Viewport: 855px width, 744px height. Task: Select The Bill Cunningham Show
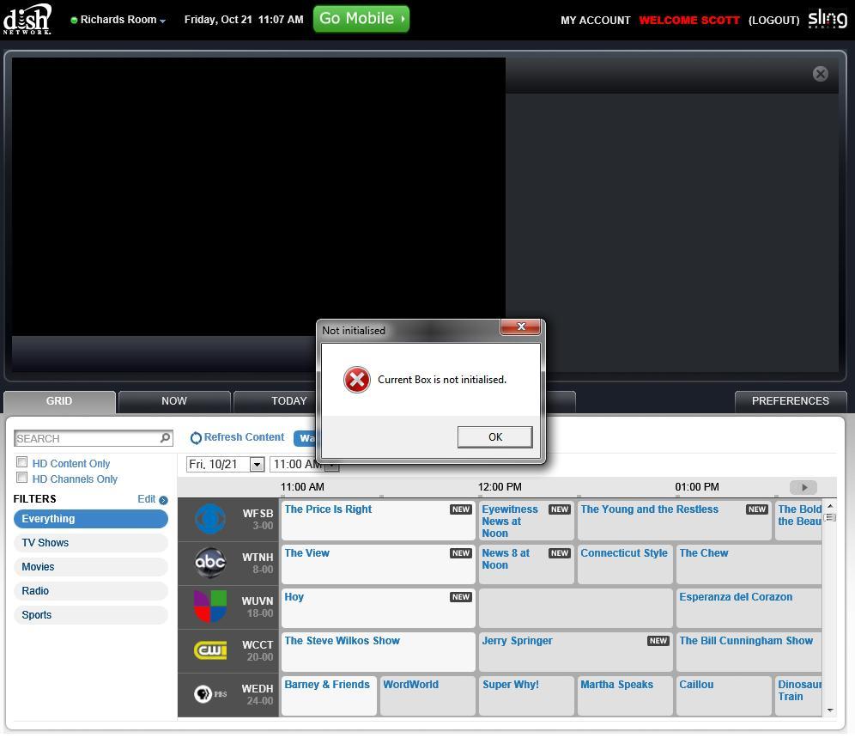click(749, 652)
